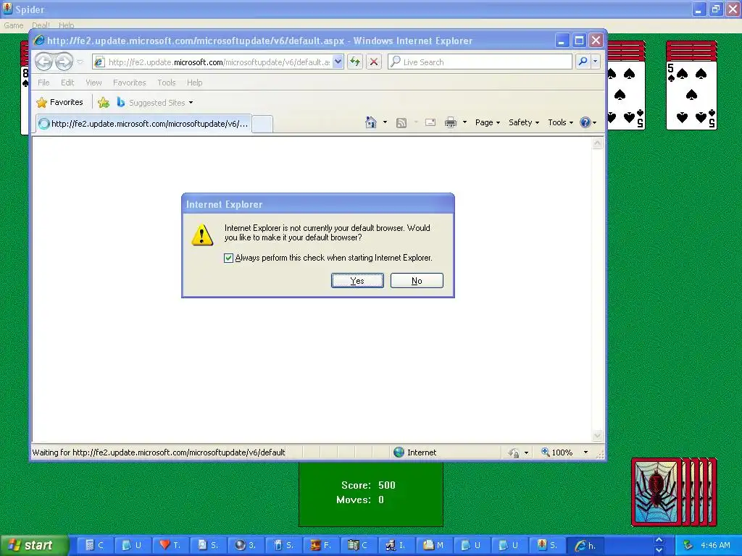
Task: Click the Spider score and moves box
Action: 371,494
